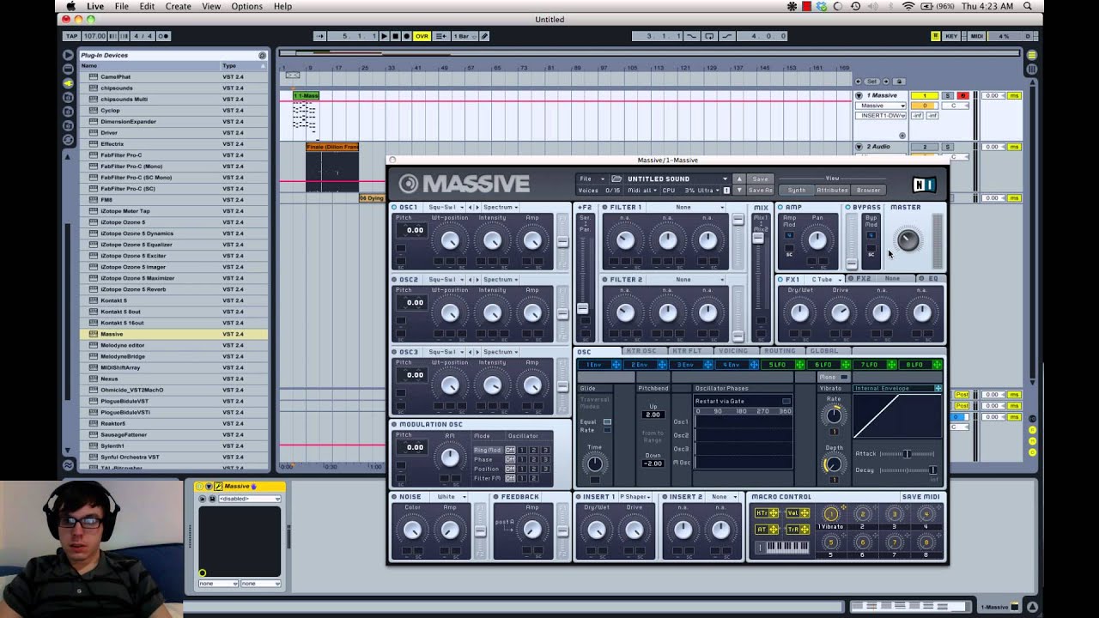Open the Massive File menu dropdown

[591, 179]
